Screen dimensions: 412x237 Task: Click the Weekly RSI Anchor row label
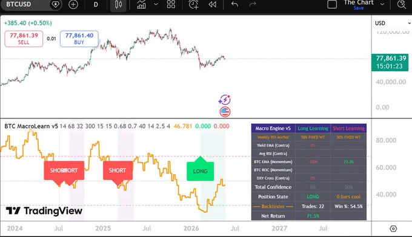[x=273, y=137]
